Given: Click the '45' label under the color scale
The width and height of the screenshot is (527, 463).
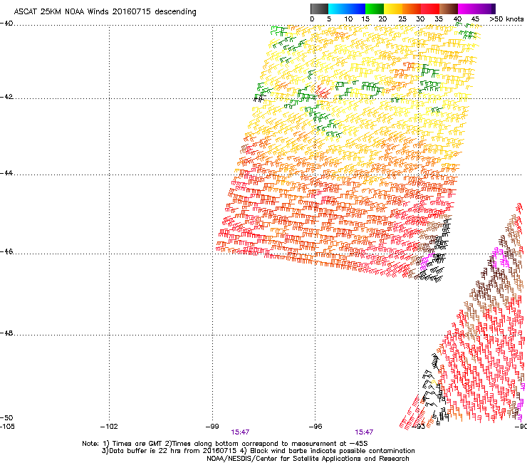Looking at the screenshot, I should (475, 19).
